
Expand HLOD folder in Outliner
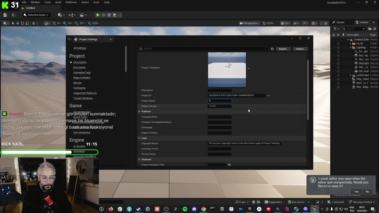tap(351, 43)
